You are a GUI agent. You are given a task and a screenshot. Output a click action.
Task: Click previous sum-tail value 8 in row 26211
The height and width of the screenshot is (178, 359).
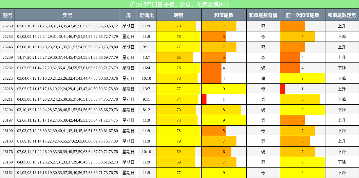click(302, 99)
